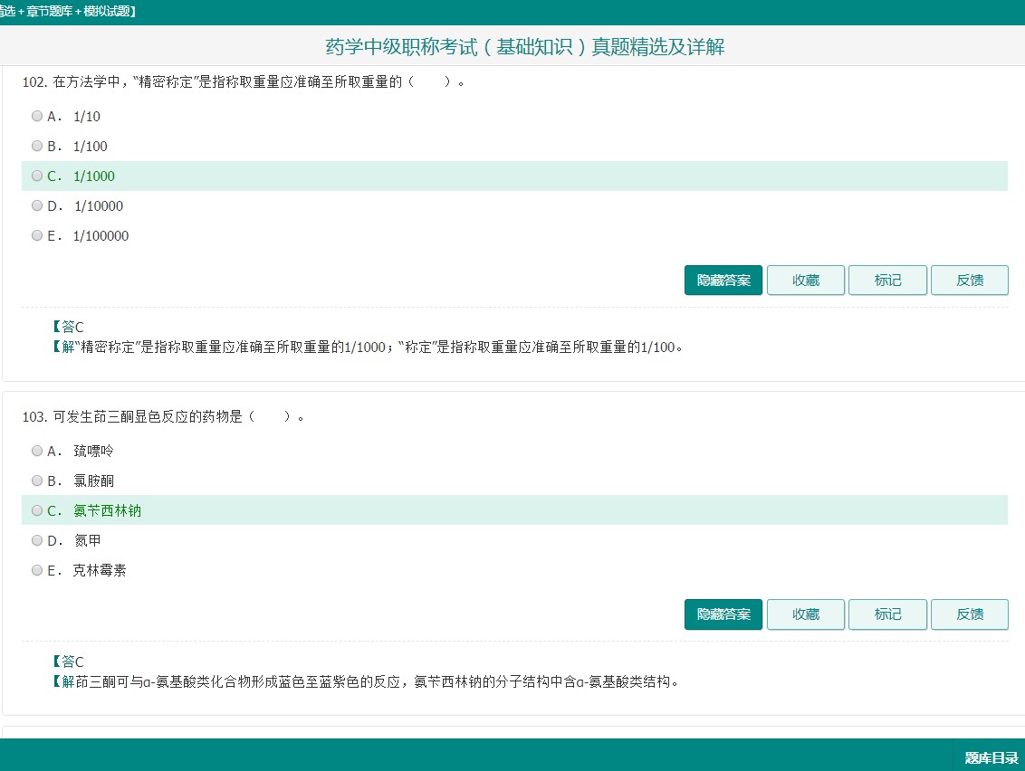Image resolution: width=1025 pixels, height=771 pixels.
Task: Click 标记 button under question 102
Action: pyautogui.click(x=887, y=281)
